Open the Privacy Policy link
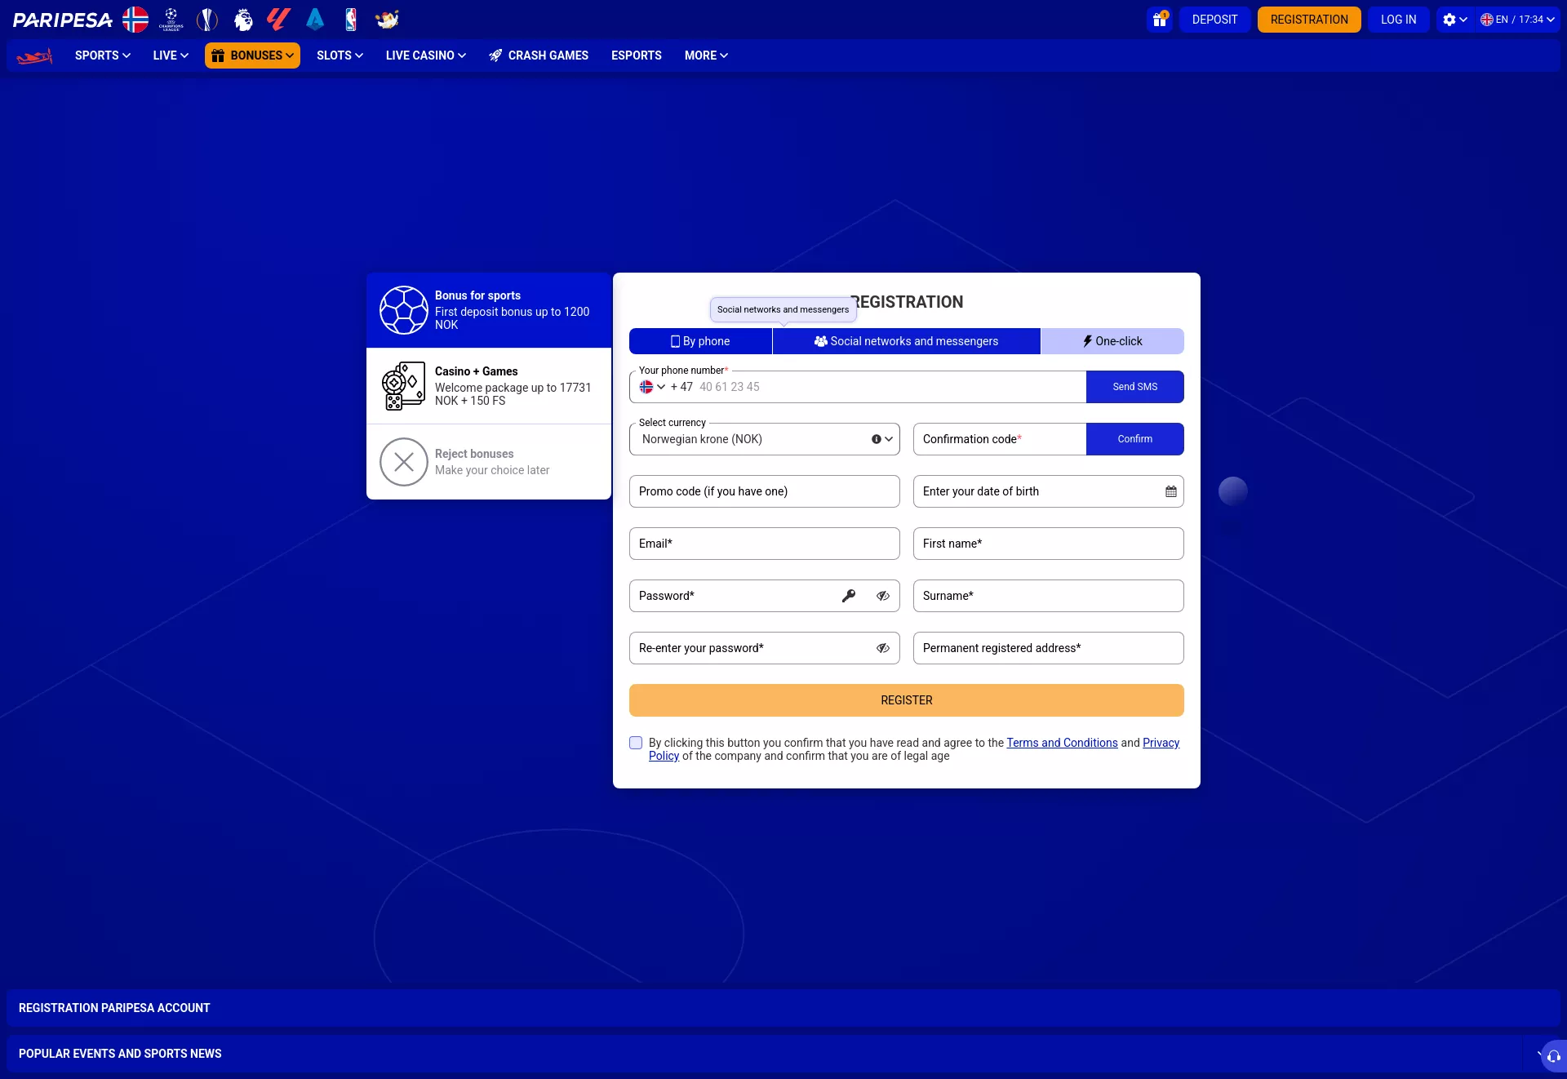Image resolution: width=1567 pixels, height=1079 pixels. 1161,743
